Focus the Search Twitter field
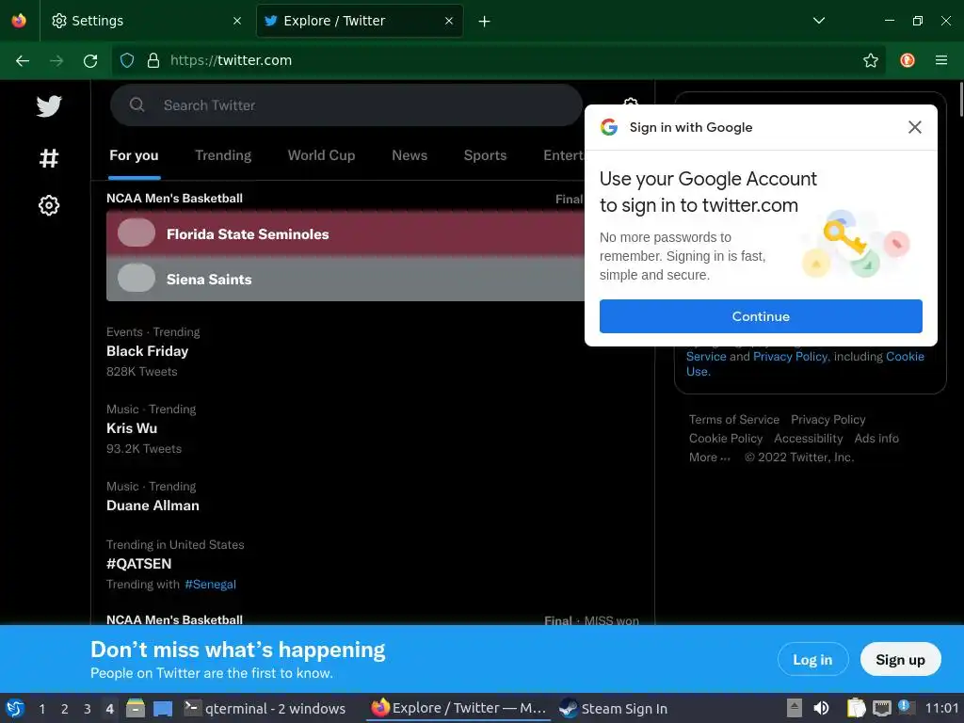964x723 pixels. 346,105
